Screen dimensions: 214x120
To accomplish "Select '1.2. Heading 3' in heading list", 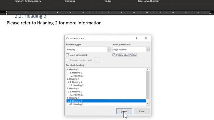I will [x=106, y=76].
